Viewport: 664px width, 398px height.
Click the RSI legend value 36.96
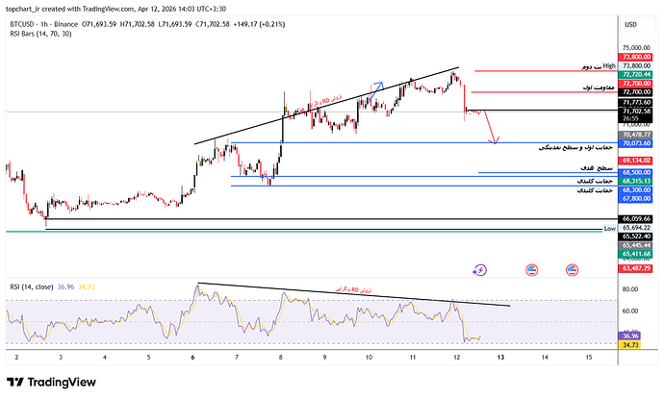pos(65,286)
